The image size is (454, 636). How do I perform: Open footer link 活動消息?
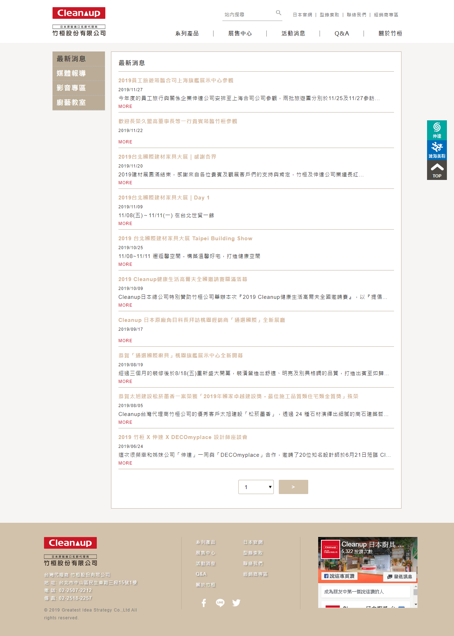tap(206, 564)
